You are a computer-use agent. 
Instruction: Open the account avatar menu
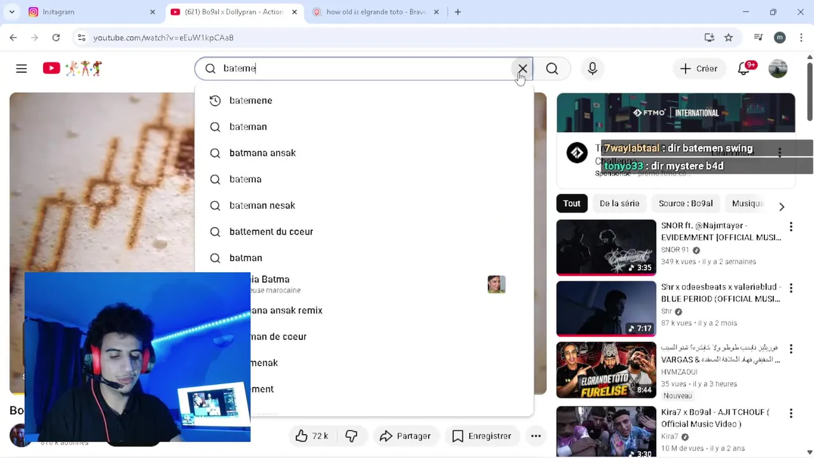pyautogui.click(x=778, y=69)
